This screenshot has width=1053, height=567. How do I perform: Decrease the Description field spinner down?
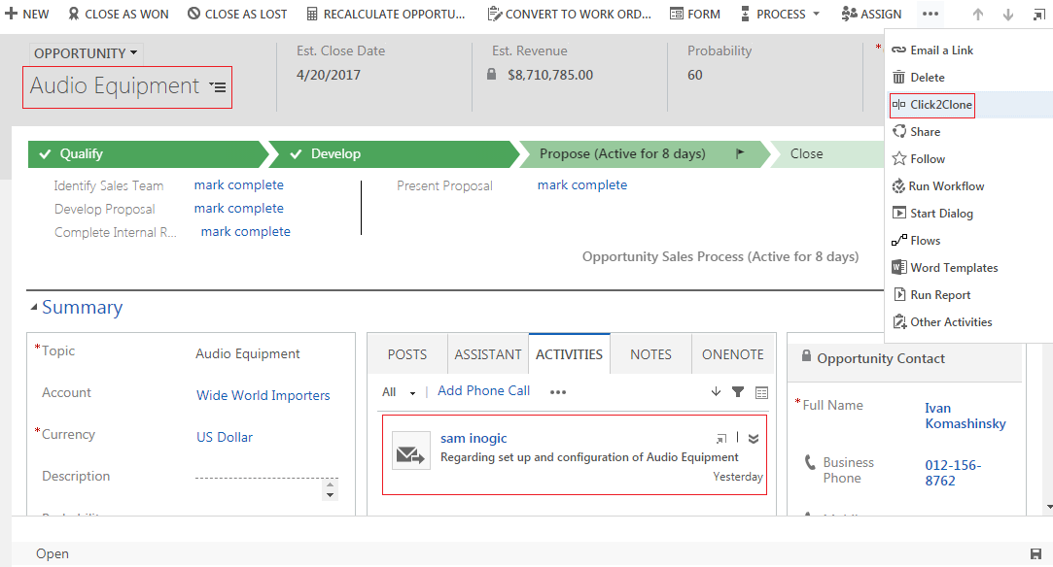330,495
